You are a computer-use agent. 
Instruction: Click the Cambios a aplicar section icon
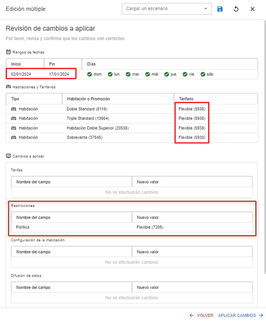pos(9,156)
